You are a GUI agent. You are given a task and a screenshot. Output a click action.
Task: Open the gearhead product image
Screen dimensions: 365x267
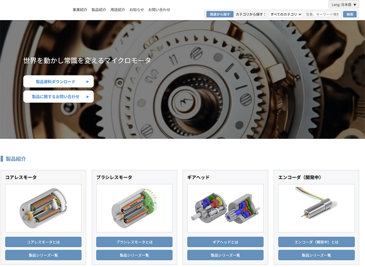[225, 208]
